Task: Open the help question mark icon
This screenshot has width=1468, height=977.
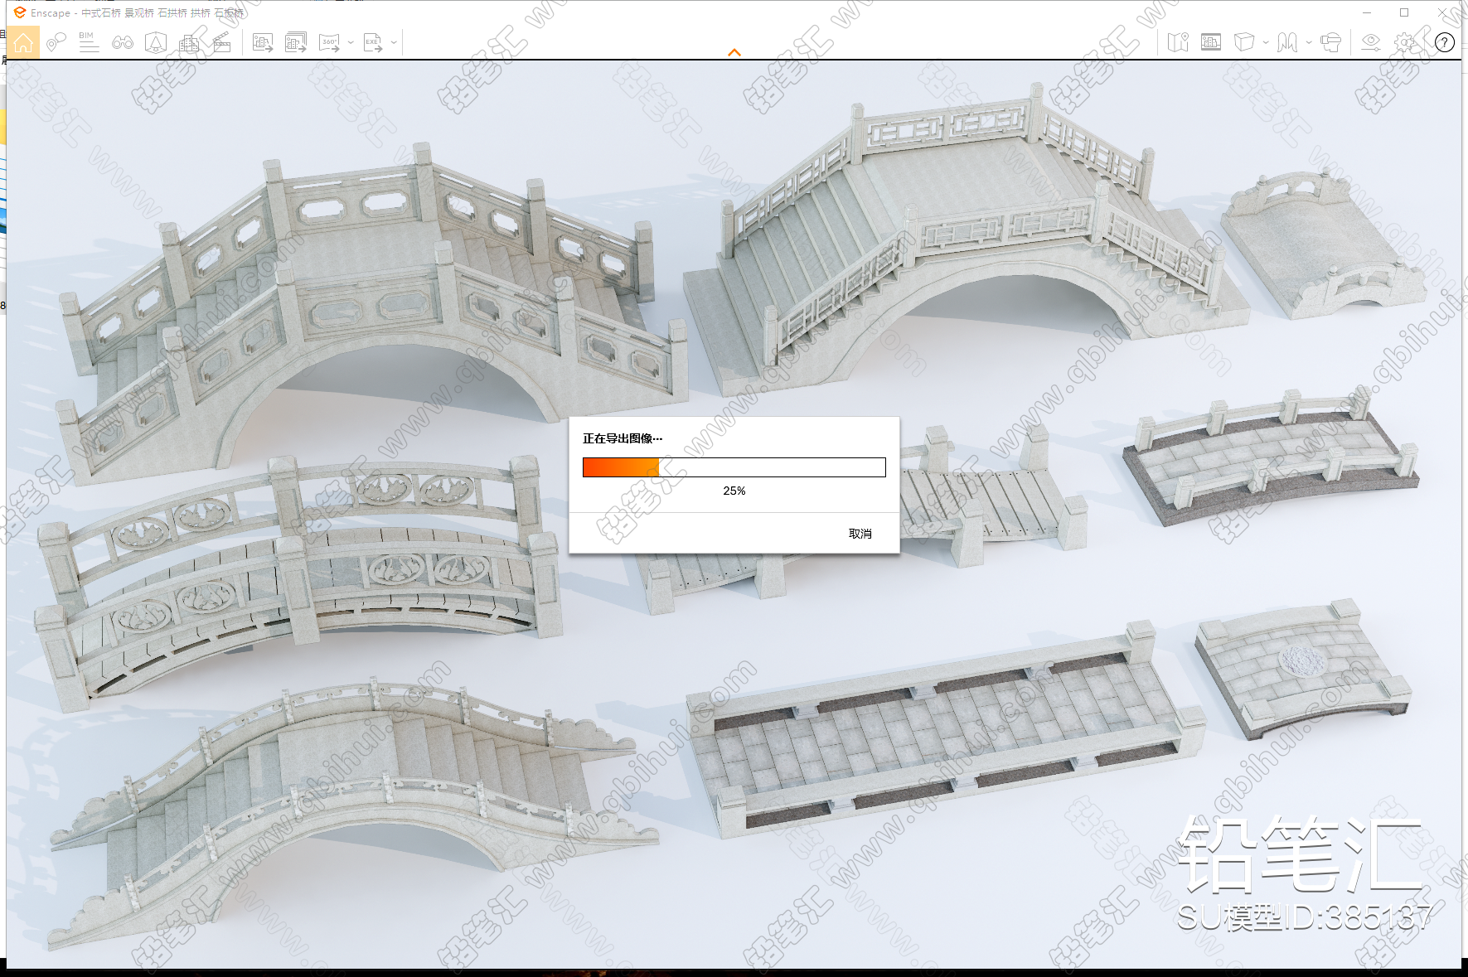Action: (x=1445, y=42)
